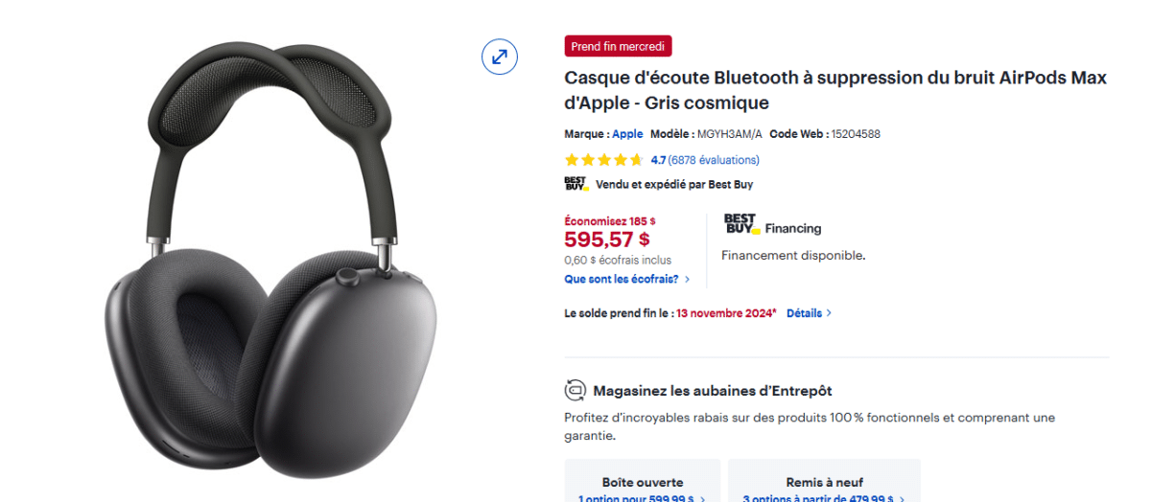The image size is (1151, 502).
Task: Open the Que sont les écofrais link
Action: (622, 280)
